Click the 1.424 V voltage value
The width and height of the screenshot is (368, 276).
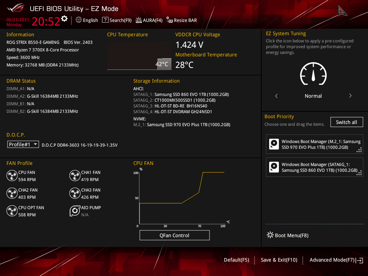(189, 45)
